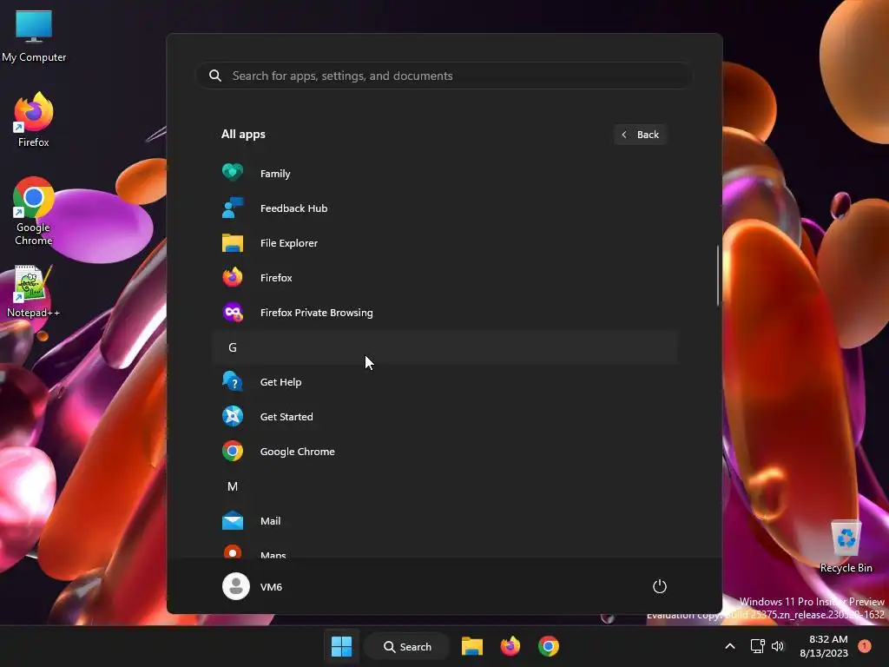The image size is (889, 667).
Task: Open Firefox from the taskbar
Action: click(x=510, y=646)
